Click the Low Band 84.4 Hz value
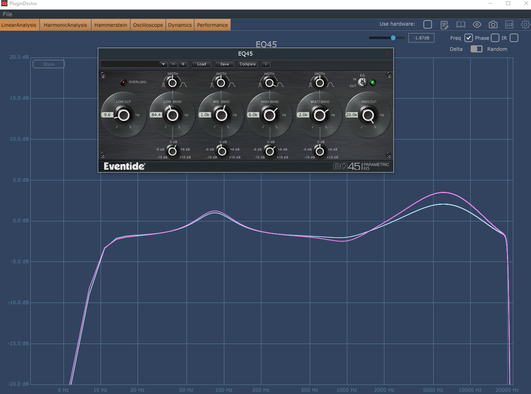 pyautogui.click(x=156, y=115)
